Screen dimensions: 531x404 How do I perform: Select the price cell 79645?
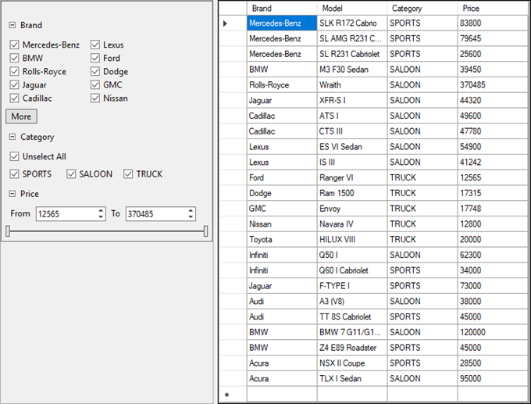click(x=494, y=38)
